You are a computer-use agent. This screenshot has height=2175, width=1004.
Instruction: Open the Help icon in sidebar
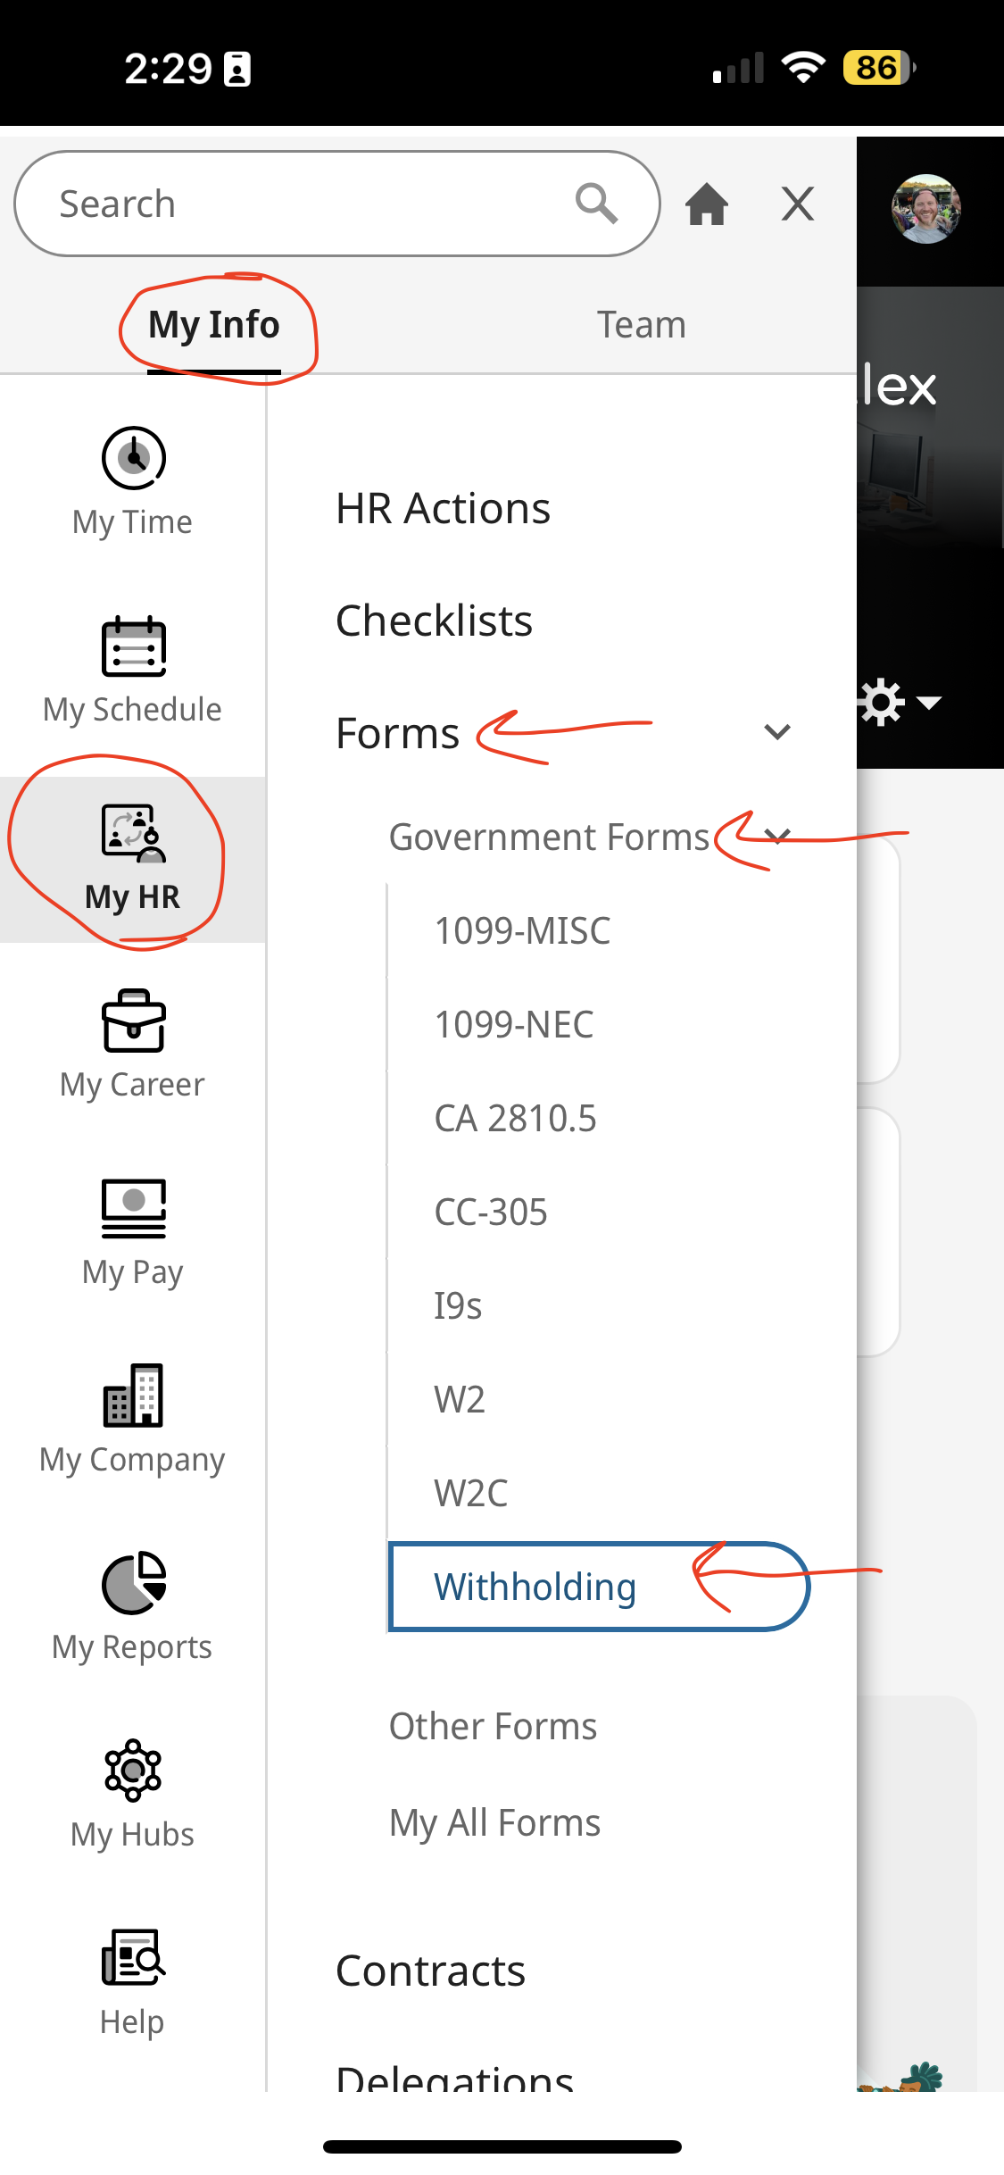(x=133, y=1959)
